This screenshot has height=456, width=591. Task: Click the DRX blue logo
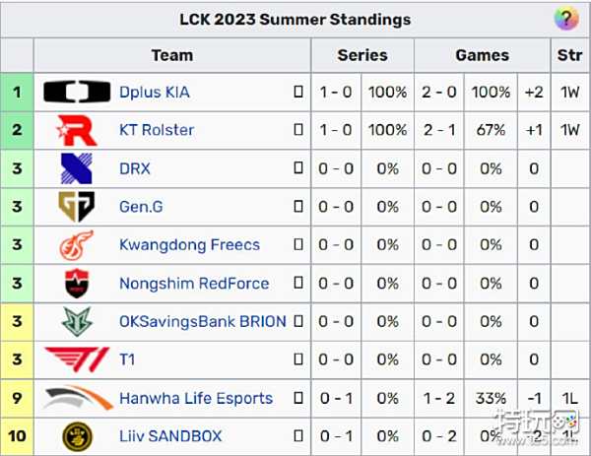click(77, 168)
